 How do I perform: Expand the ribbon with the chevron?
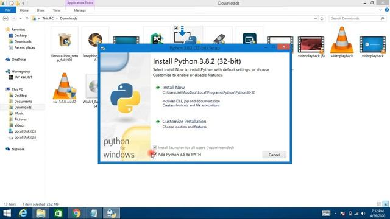click(380, 10)
